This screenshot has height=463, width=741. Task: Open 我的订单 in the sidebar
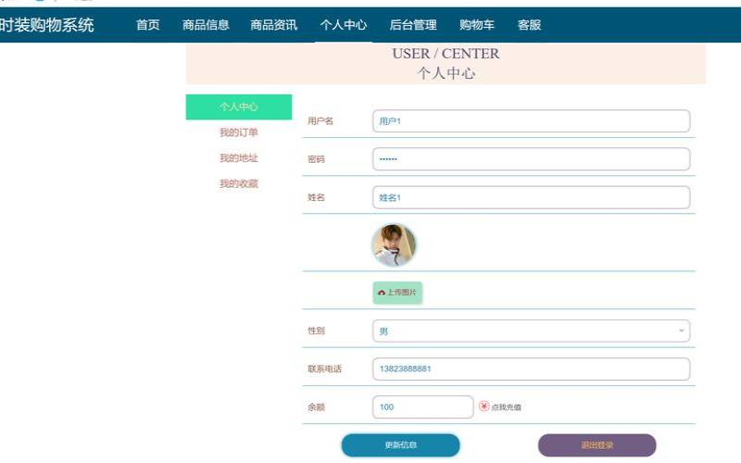click(239, 132)
